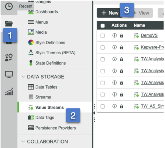
Task: Click the Style Themes letter A icon
Action: (31, 52)
